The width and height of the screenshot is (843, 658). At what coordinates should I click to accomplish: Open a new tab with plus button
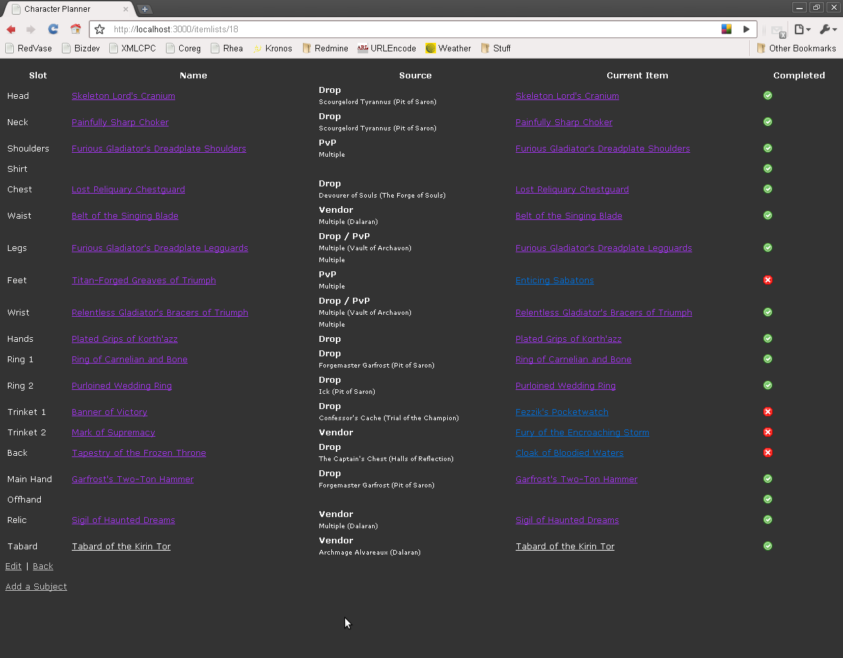[145, 9]
